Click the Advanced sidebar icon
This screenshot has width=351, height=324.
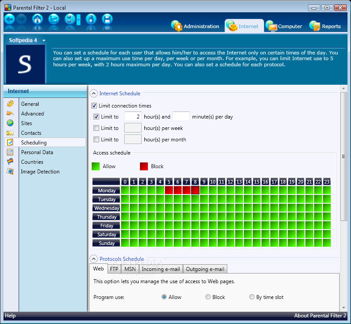(x=10, y=113)
